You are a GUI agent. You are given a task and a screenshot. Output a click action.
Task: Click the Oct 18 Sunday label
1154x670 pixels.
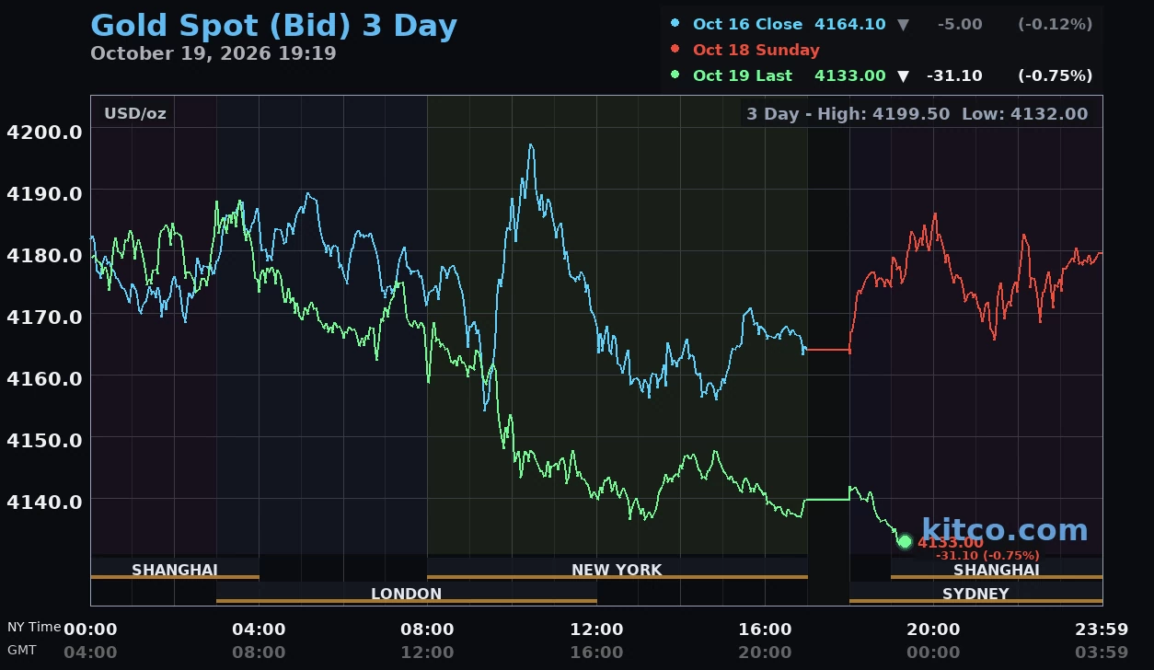756,50
